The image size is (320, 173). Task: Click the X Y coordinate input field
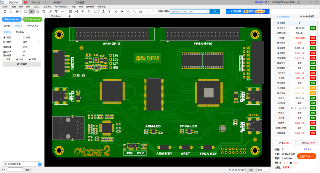tap(15, 170)
